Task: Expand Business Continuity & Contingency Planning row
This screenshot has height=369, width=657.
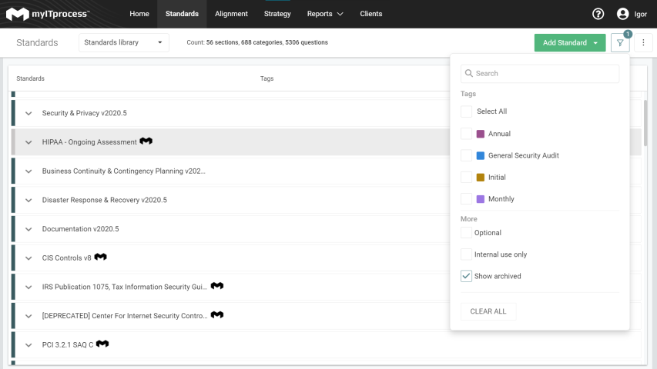Action: coord(28,171)
